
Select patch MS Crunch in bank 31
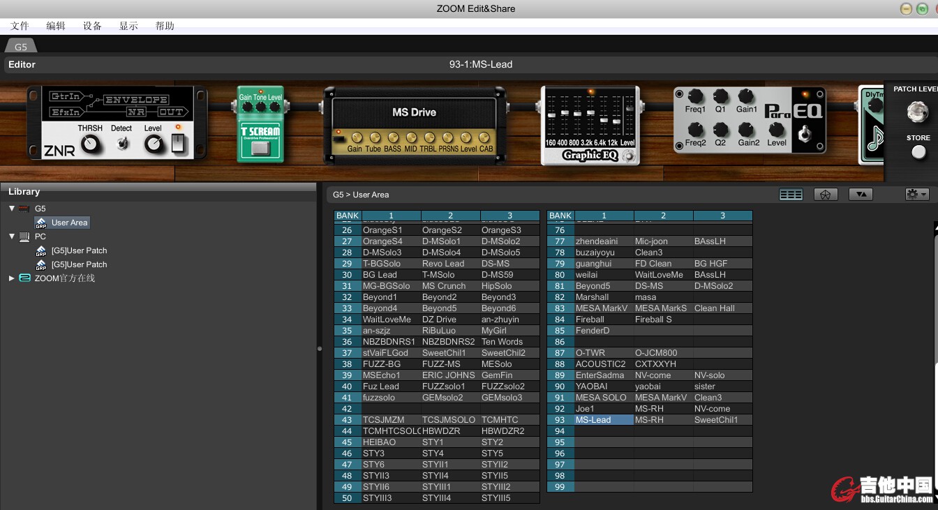(450, 285)
